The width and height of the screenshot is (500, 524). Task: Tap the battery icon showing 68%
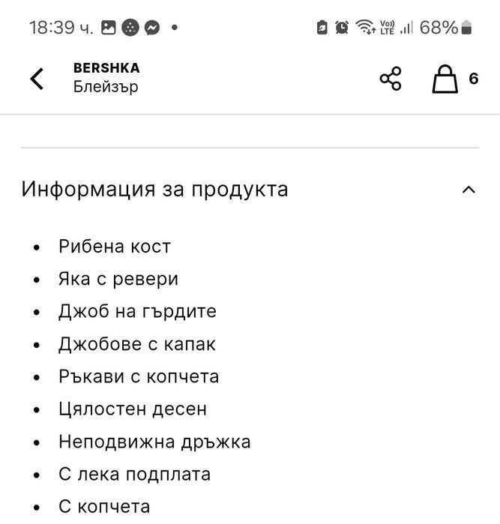click(x=467, y=28)
